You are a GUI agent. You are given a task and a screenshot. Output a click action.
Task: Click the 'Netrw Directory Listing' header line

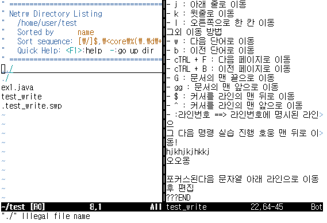(x=56, y=14)
